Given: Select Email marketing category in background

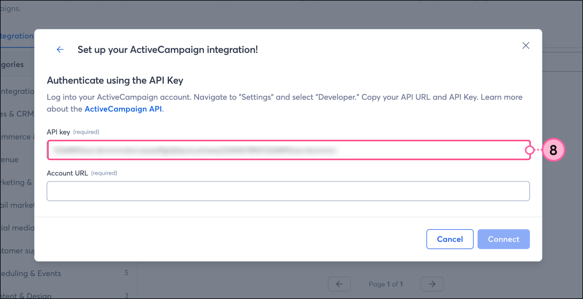Looking at the screenshot, I should pyautogui.click(x=17, y=205).
